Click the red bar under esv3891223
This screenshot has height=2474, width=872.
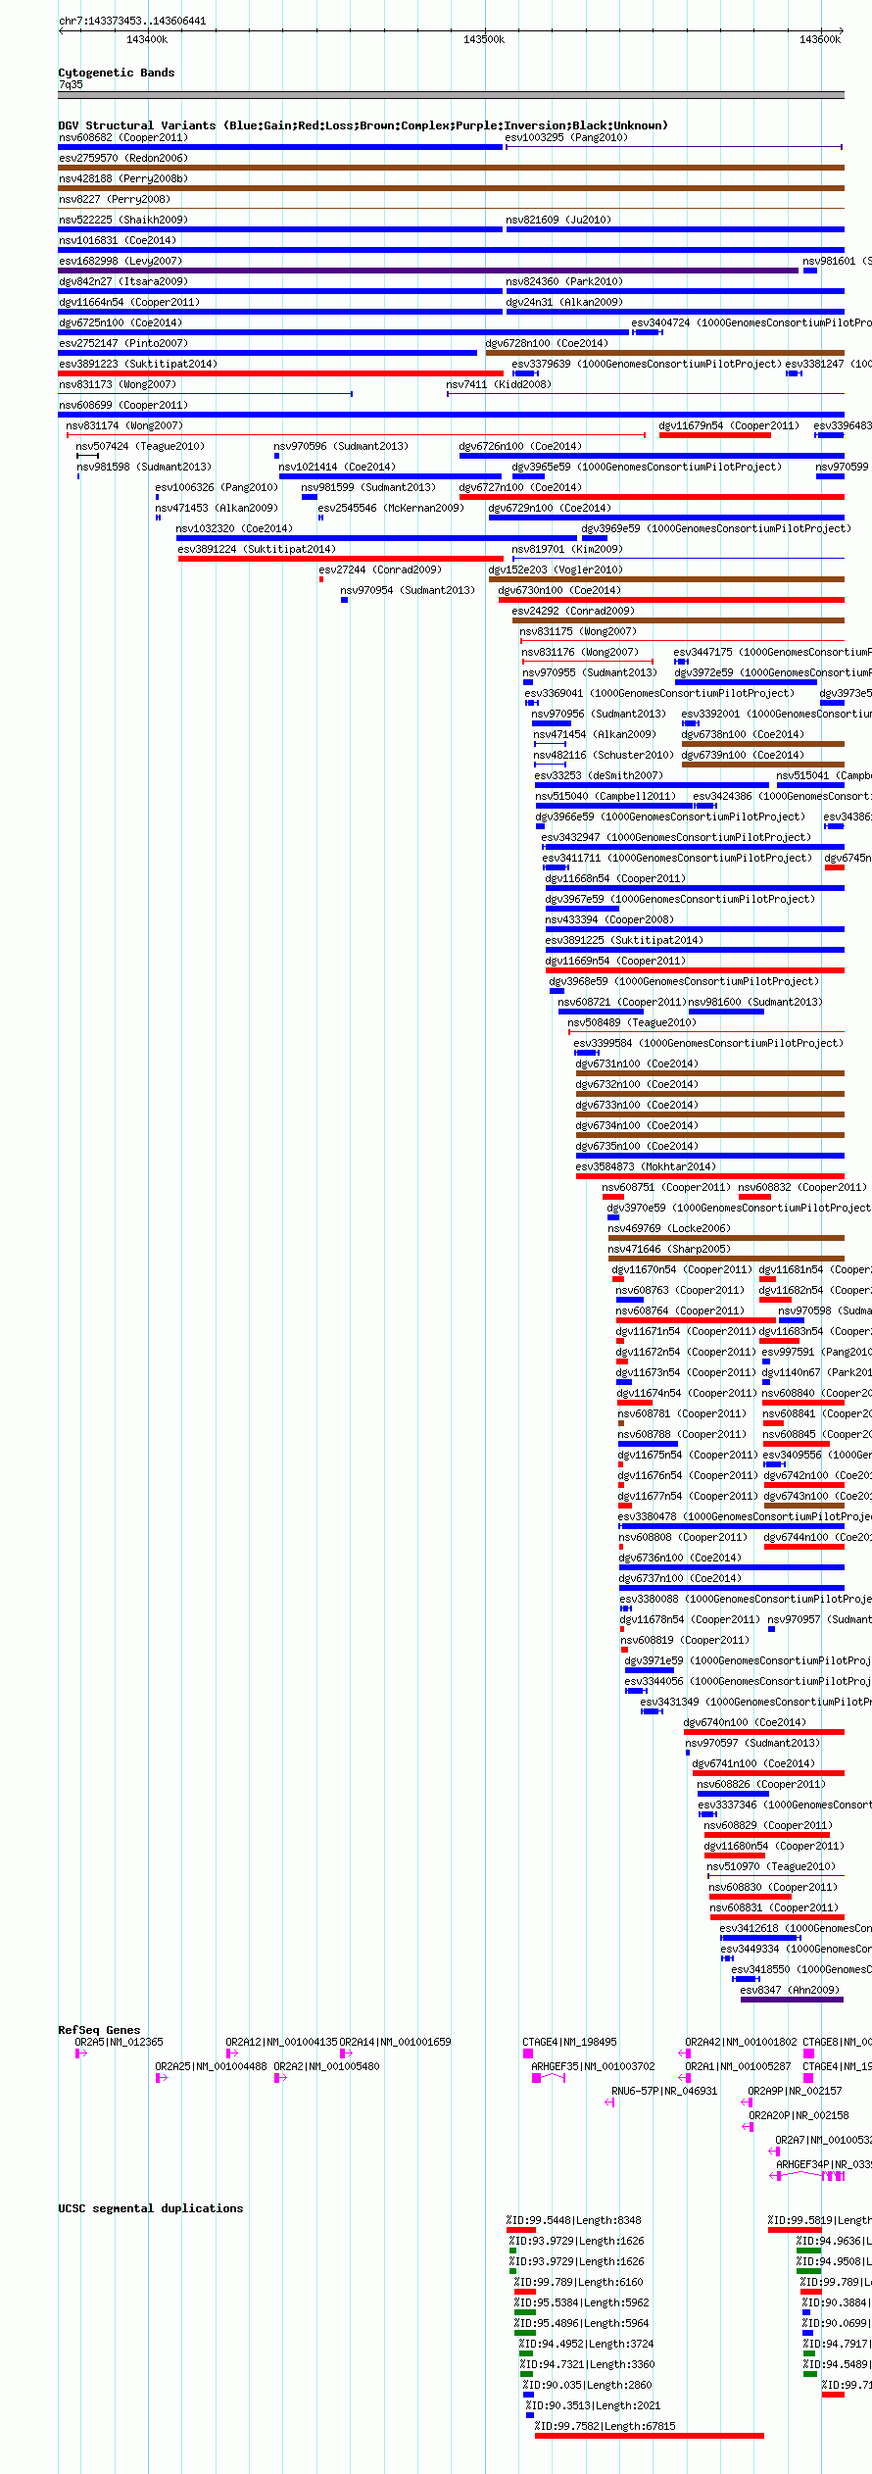coord(280,373)
